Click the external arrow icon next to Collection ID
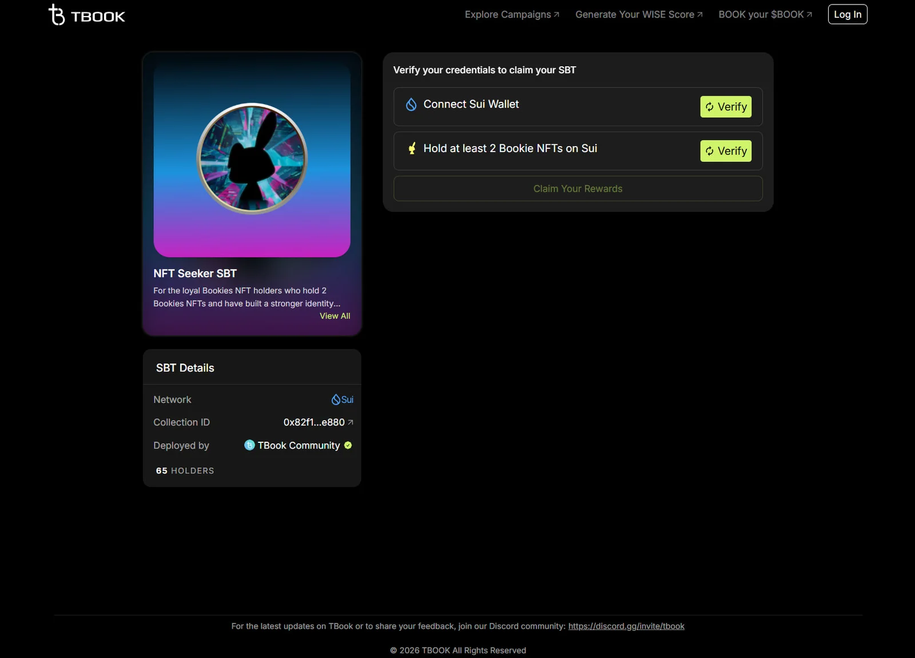The height and width of the screenshot is (658, 915). pos(351,422)
